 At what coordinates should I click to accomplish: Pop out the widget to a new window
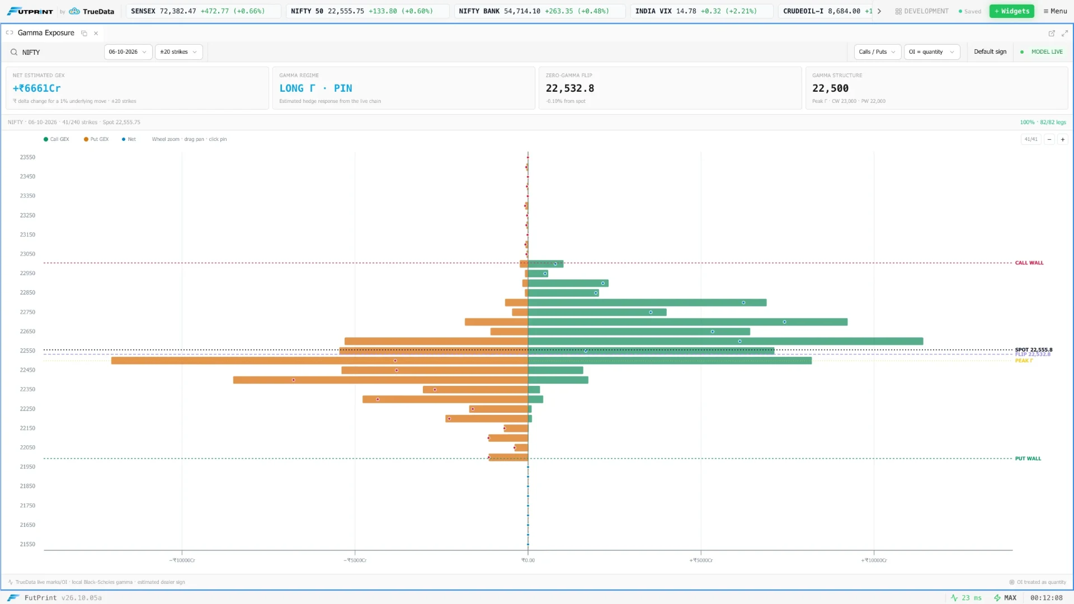(1052, 34)
